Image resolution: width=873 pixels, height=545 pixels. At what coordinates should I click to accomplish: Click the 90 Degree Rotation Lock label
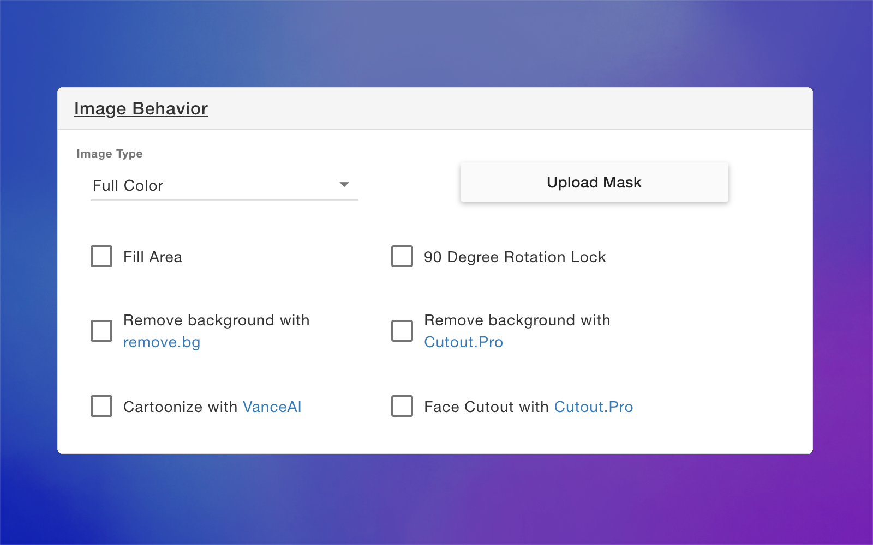[515, 256]
